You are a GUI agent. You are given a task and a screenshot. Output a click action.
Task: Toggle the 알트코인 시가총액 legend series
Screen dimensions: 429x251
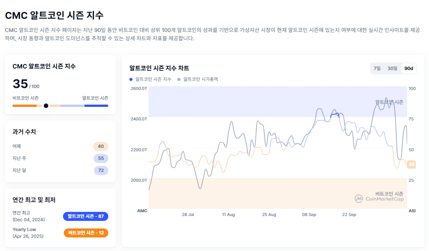point(198,79)
